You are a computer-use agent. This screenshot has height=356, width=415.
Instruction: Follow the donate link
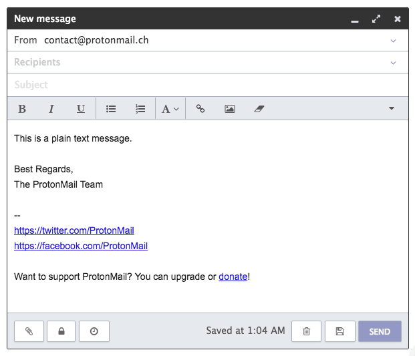click(233, 277)
